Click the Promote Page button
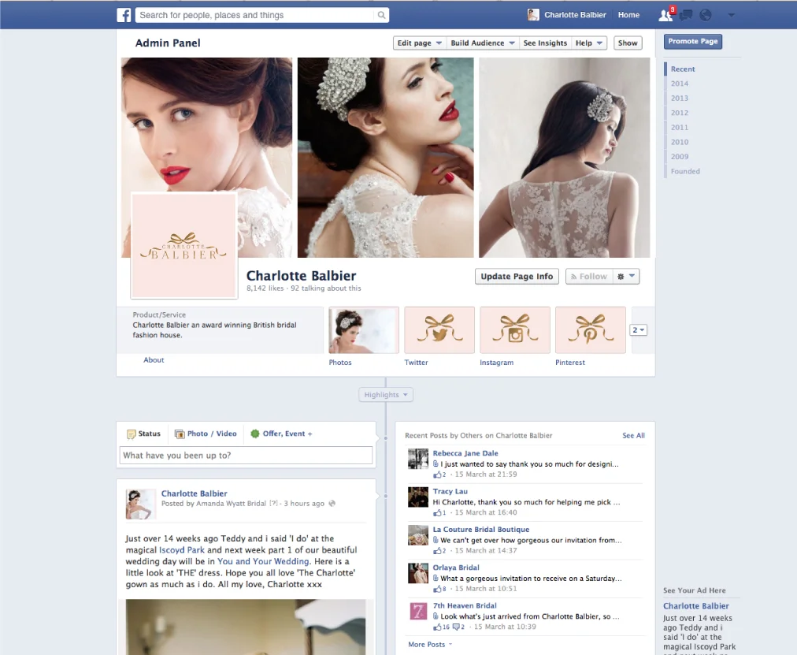The width and height of the screenshot is (797, 655). tap(693, 42)
